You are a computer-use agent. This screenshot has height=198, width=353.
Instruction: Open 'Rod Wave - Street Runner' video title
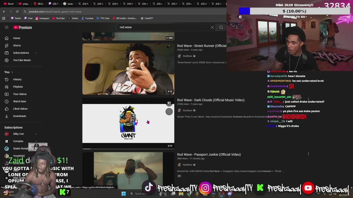click(202, 46)
